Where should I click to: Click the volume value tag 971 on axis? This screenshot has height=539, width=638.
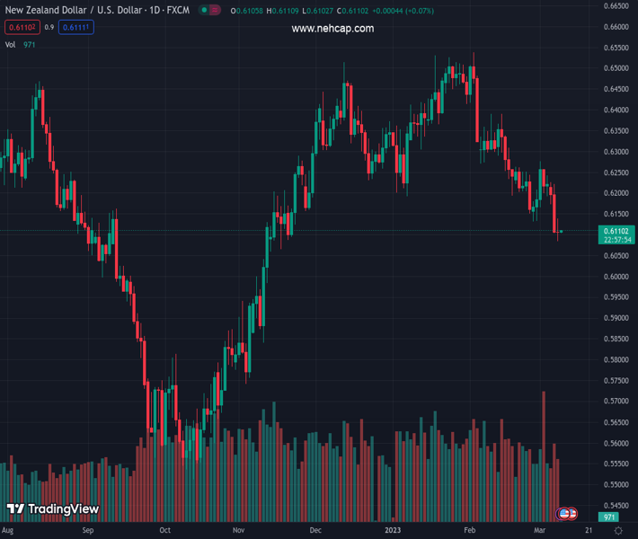610,517
